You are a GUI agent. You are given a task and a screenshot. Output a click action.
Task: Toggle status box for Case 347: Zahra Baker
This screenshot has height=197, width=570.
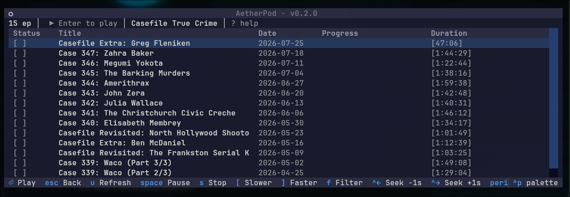point(20,53)
